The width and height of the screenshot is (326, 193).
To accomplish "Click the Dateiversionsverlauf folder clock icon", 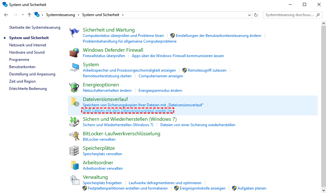I will tap(74, 102).
